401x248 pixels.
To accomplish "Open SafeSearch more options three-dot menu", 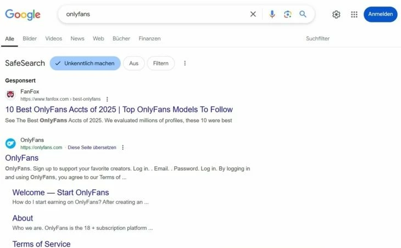I will pos(185,63).
